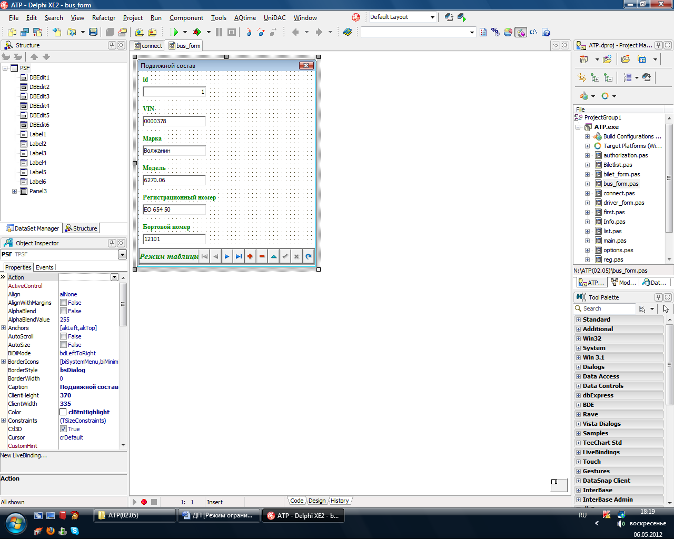Click the Next record navigator button
Screen dimensions: 674x539
(x=227, y=256)
